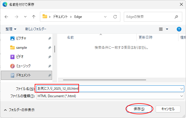The image size is (186, 118).
Task: Click the ビデオ film icon in sidebar
Action: 12,57
